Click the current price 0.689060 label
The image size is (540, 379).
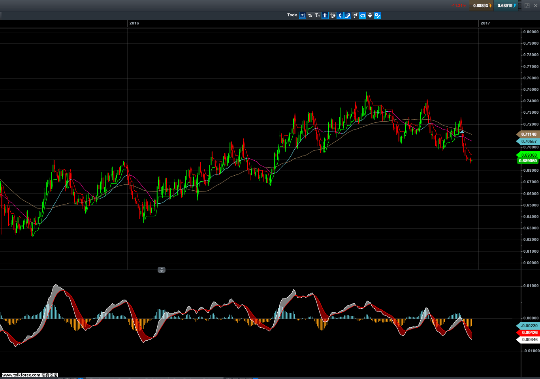click(x=528, y=161)
